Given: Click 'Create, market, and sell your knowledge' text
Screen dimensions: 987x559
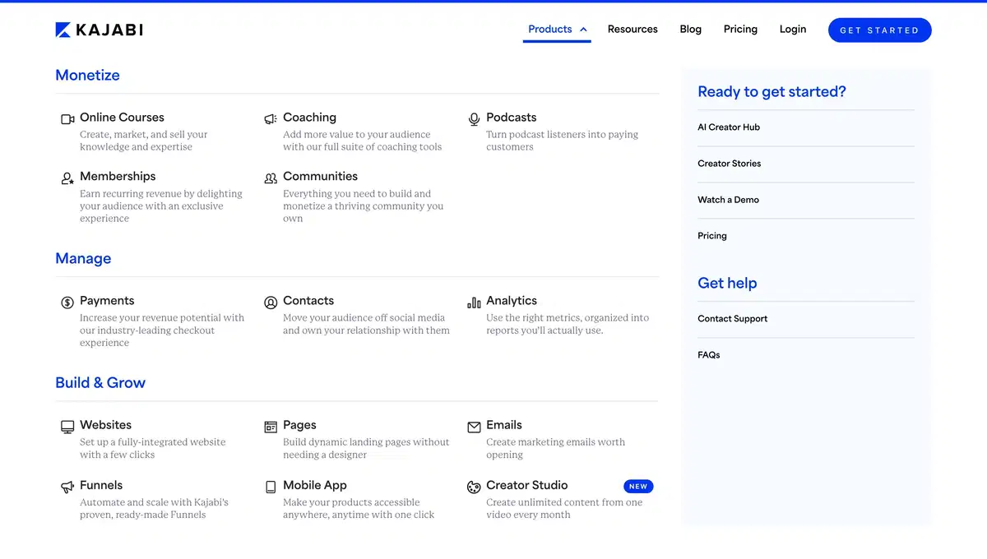Looking at the screenshot, I should coord(143,141).
